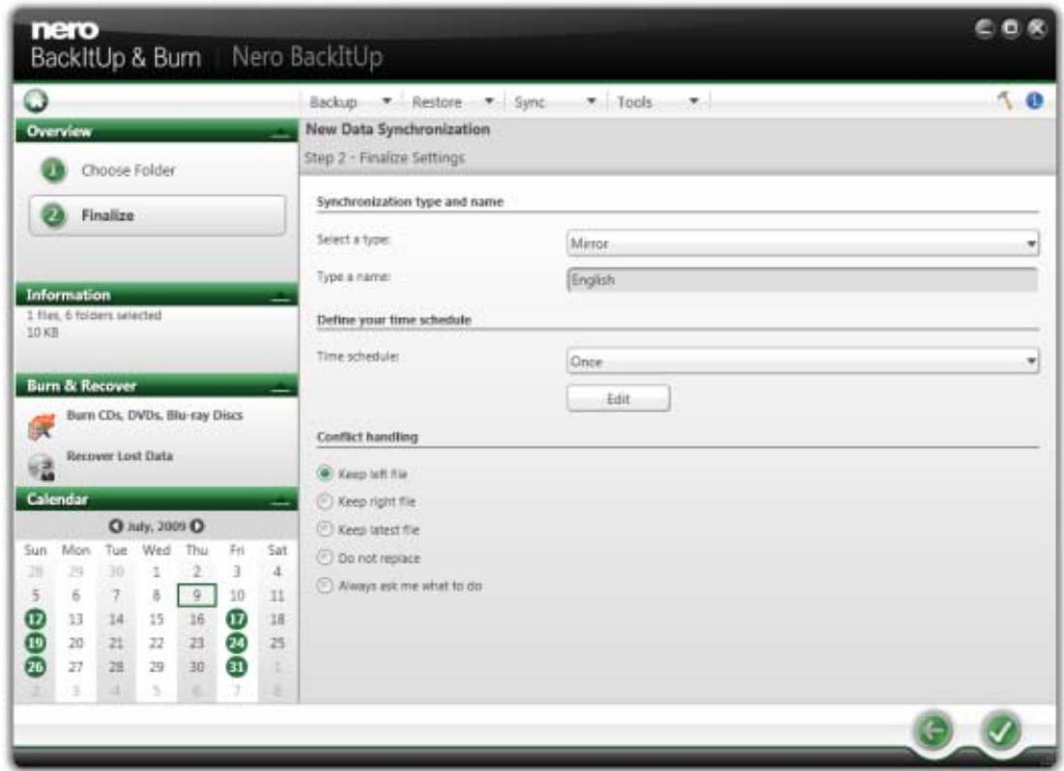The image size is (1064, 771).
Task: Go to next month in calendar
Action: coord(197,526)
